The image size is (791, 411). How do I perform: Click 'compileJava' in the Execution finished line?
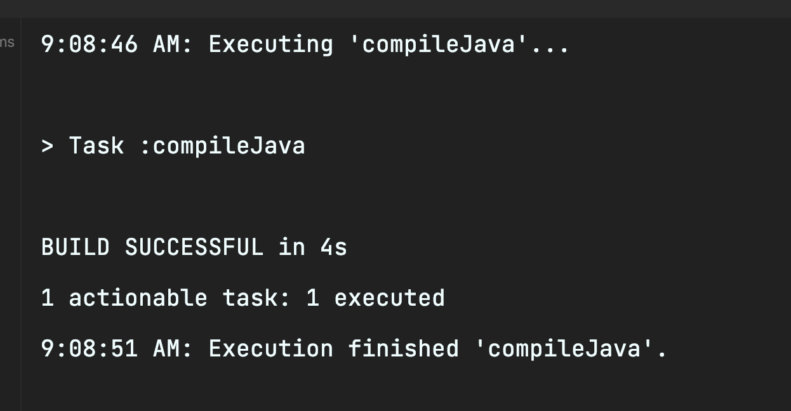click(564, 349)
